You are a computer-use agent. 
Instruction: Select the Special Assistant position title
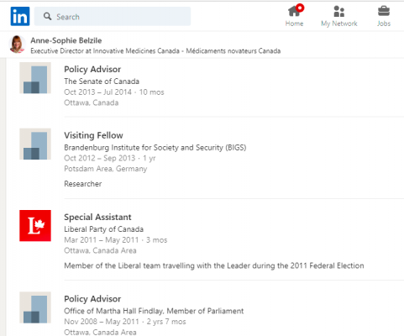click(x=97, y=217)
